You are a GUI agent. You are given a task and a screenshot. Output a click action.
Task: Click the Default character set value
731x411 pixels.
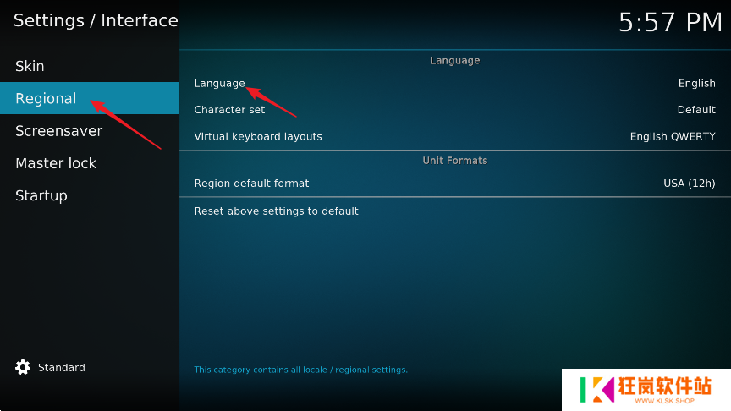[x=696, y=110]
